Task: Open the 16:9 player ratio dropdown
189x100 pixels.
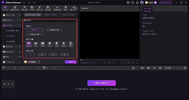Action: tap(123, 63)
